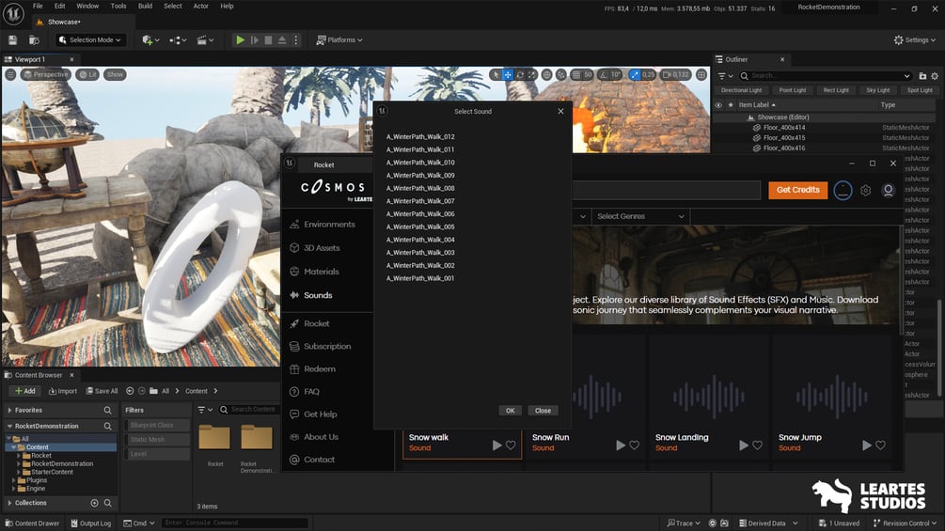
Task: Open the Edit menu
Action: (59, 6)
